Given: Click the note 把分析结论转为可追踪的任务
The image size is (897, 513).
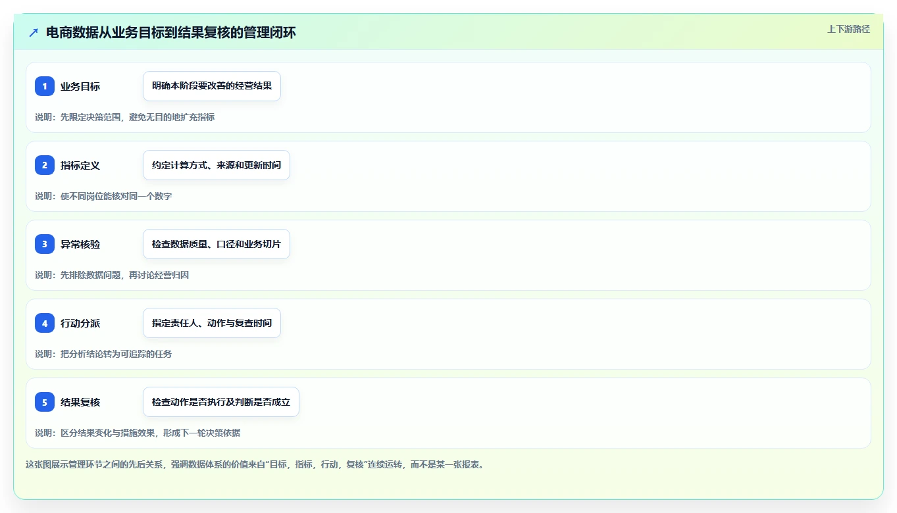Looking at the screenshot, I should (x=116, y=354).
